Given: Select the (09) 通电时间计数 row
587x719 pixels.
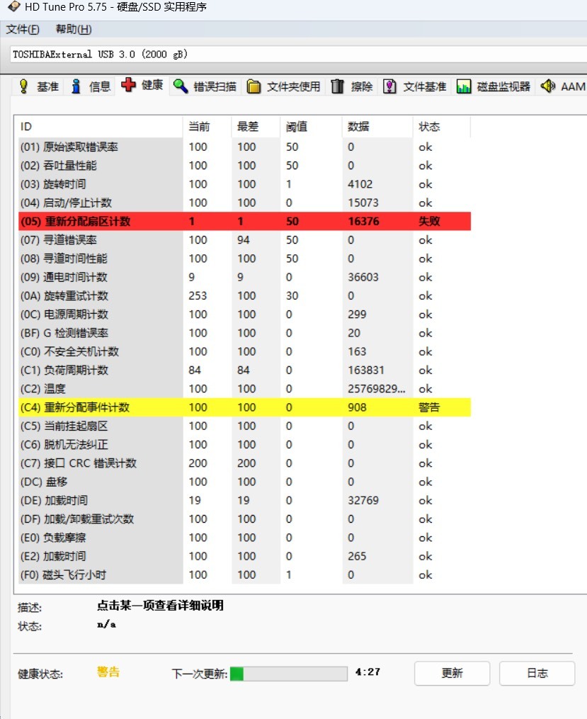Looking at the screenshot, I should (x=245, y=277).
